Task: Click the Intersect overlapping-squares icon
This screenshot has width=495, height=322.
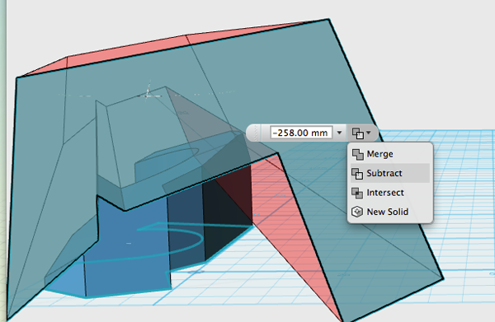Action: tap(358, 193)
